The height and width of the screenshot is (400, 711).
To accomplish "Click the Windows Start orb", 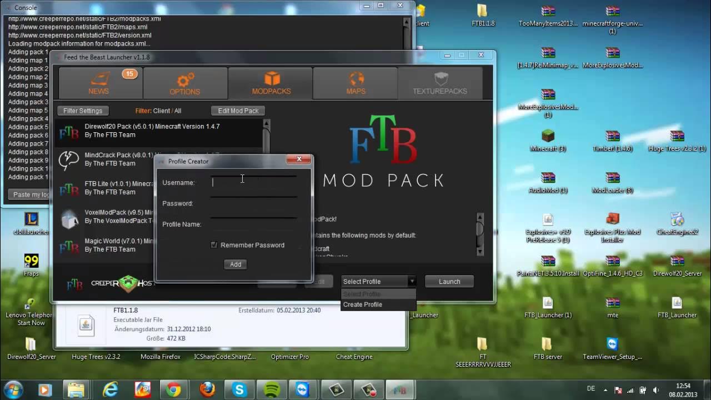I will point(13,390).
